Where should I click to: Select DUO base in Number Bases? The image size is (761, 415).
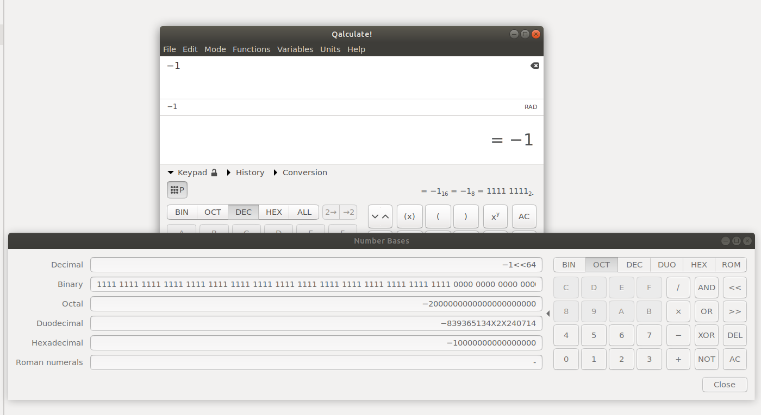click(x=667, y=265)
